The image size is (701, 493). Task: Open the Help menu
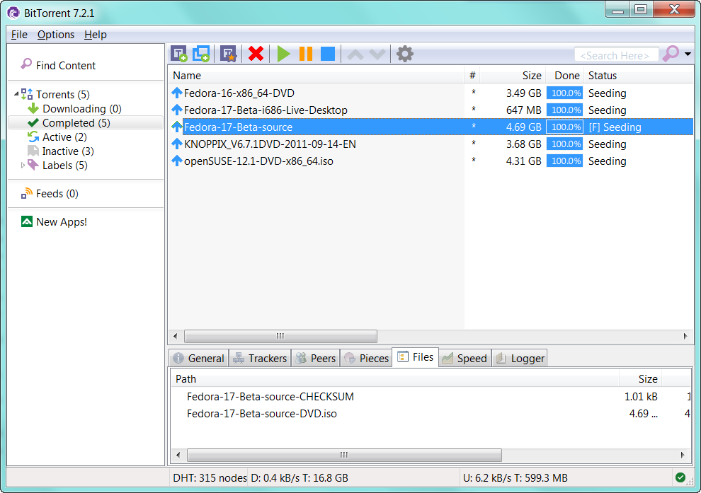coord(95,35)
